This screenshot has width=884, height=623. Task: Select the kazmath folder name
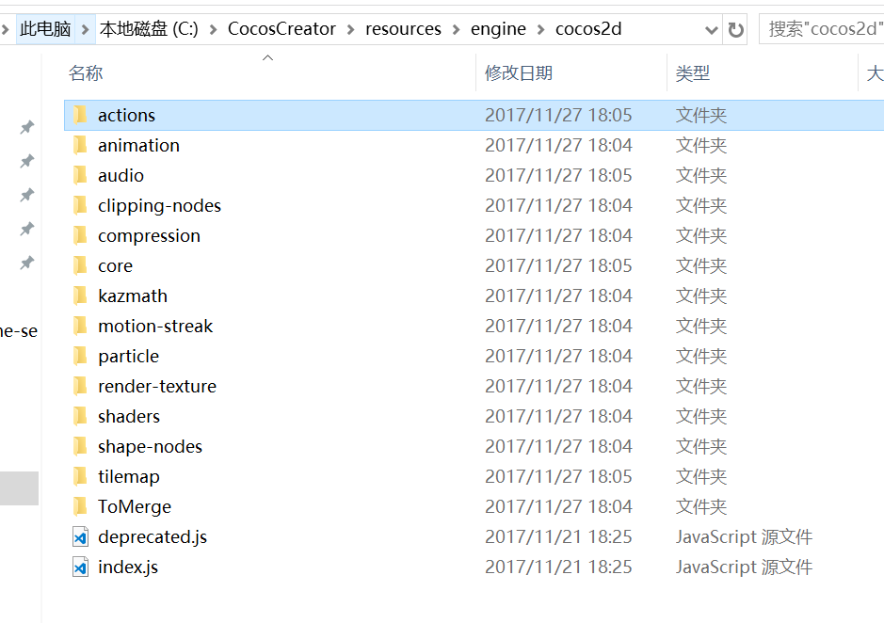pos(133,296)
